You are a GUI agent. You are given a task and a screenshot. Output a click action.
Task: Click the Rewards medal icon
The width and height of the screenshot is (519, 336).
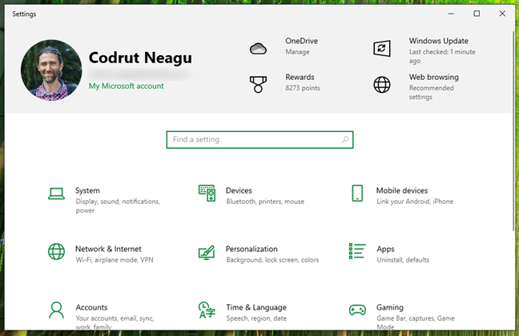[x=258, y=84]
